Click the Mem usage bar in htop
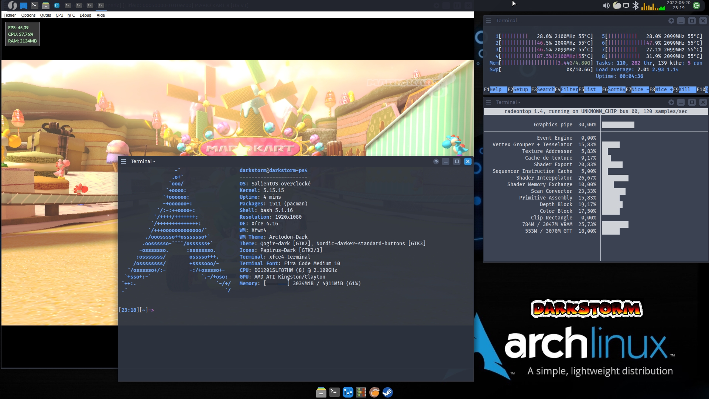This screenshot has height=399, width=709. coord(541,63)
